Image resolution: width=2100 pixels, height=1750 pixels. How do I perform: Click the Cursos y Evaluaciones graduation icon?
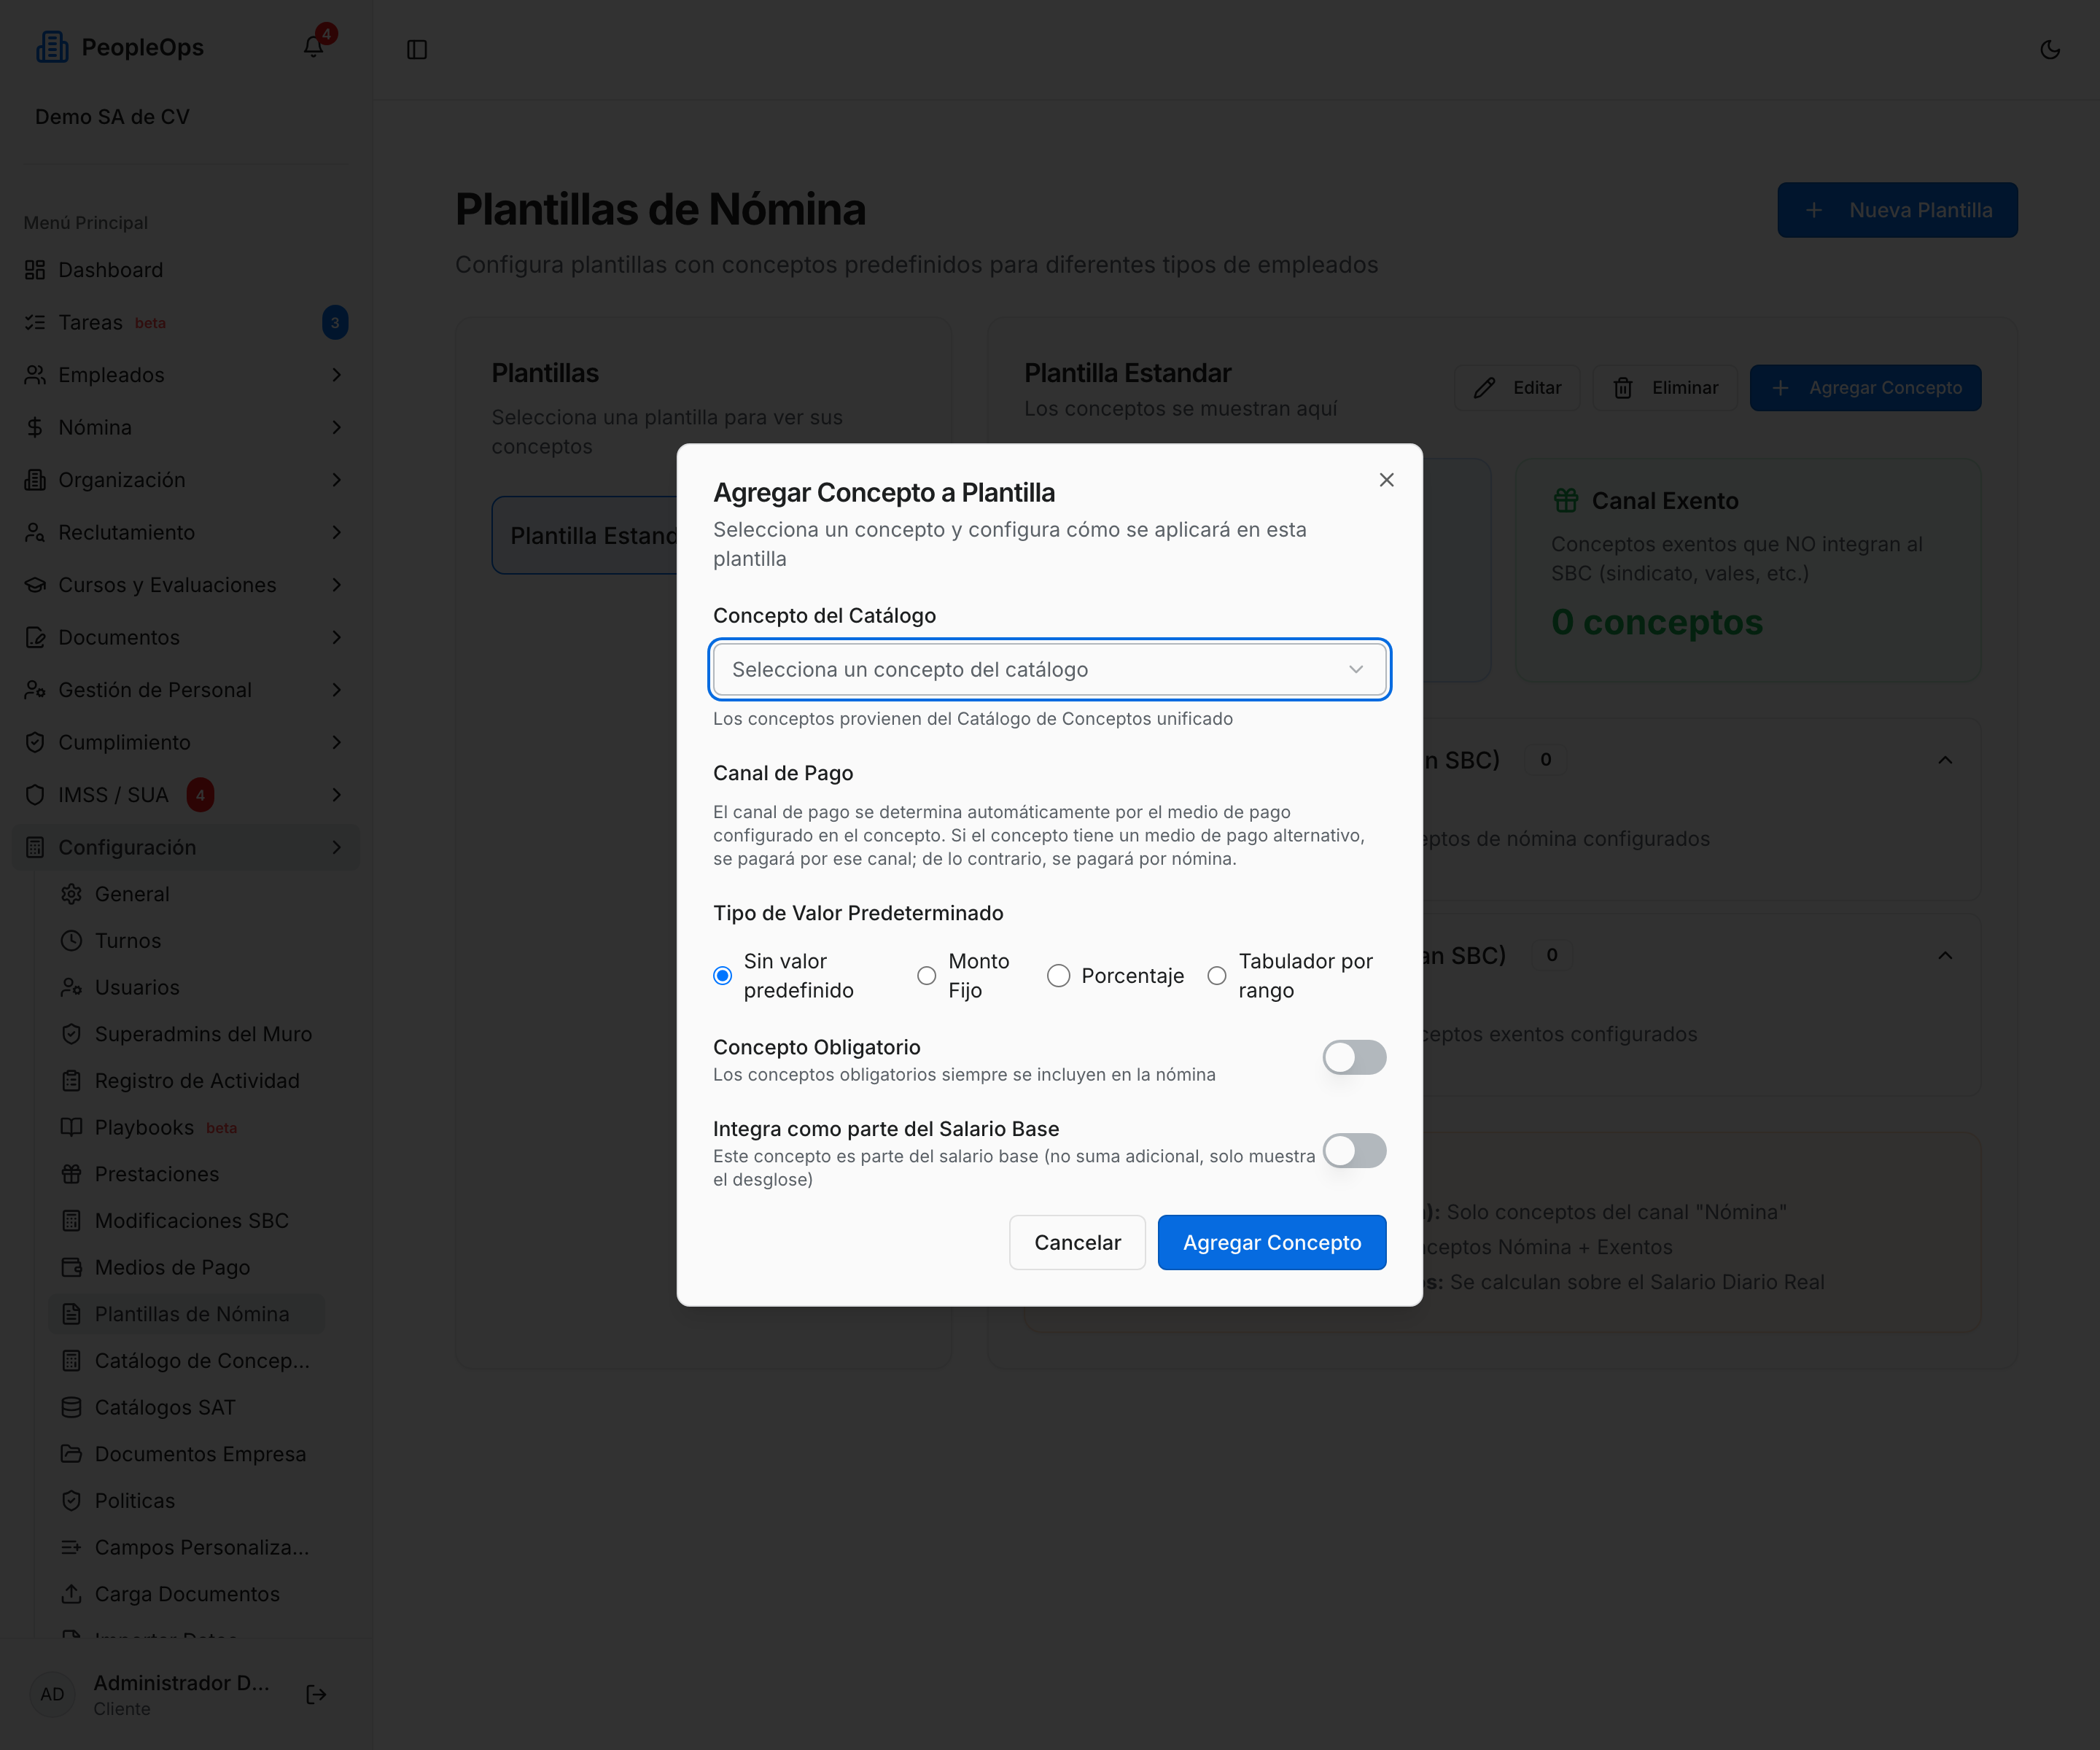[35, 585]
